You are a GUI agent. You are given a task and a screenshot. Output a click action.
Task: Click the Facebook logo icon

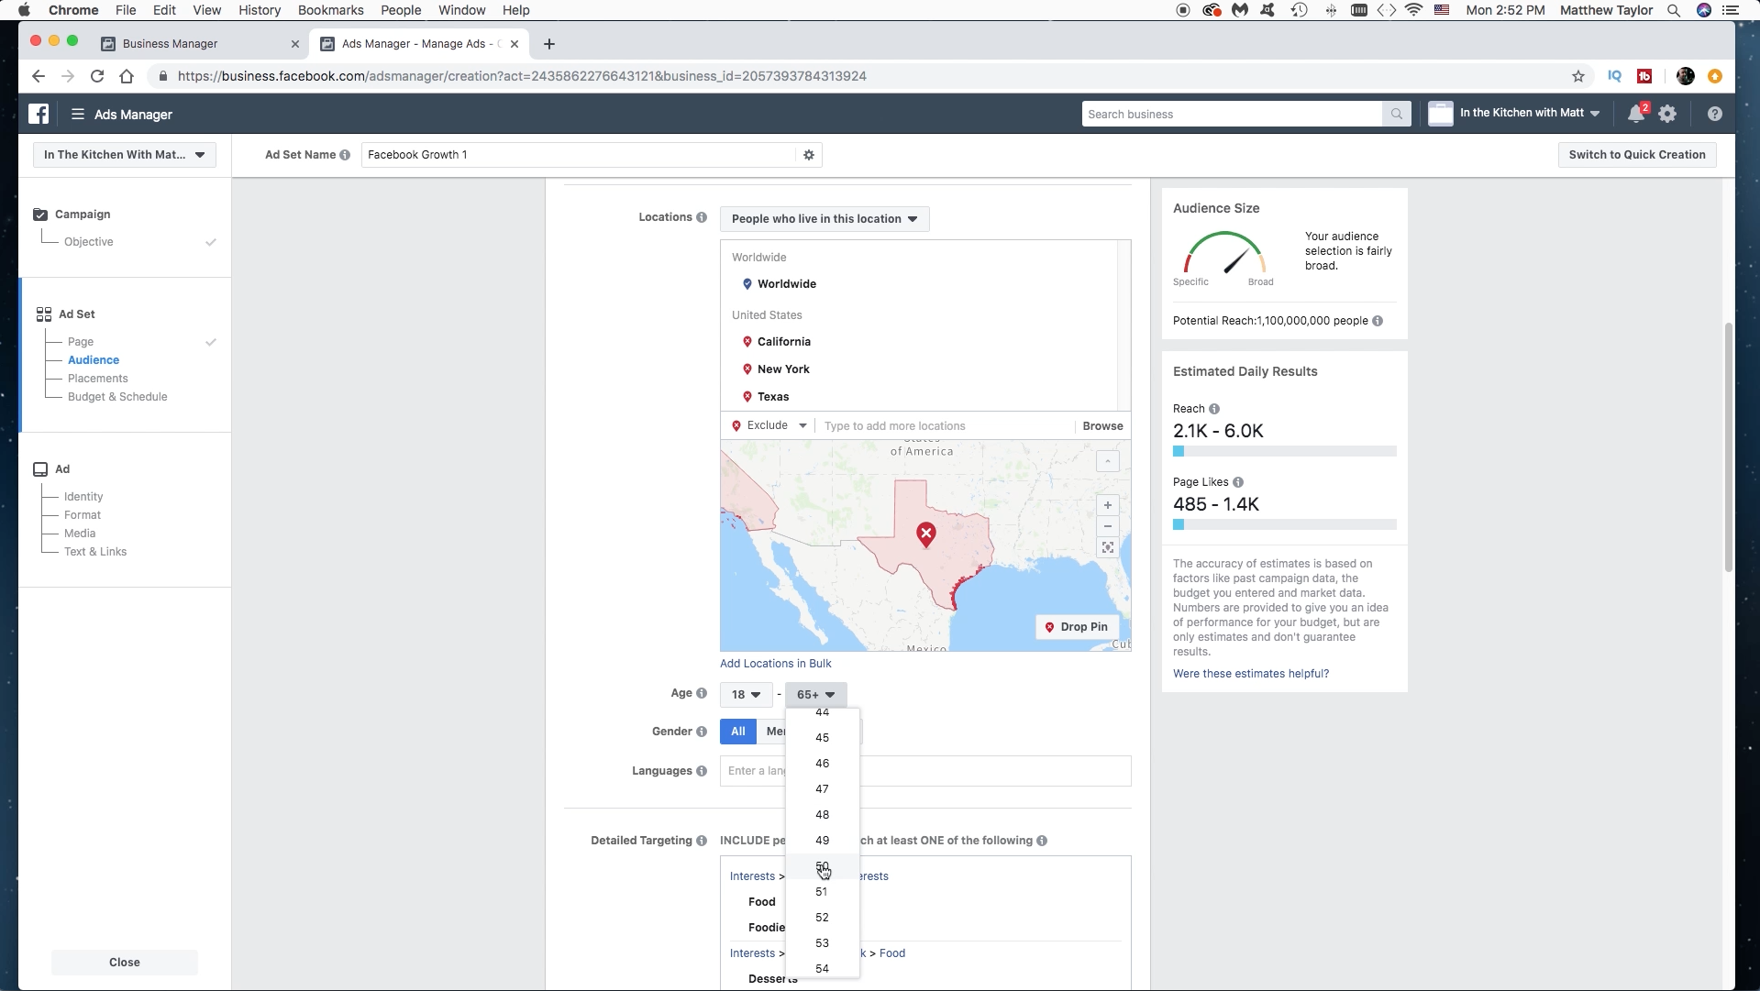click(39, 114)
